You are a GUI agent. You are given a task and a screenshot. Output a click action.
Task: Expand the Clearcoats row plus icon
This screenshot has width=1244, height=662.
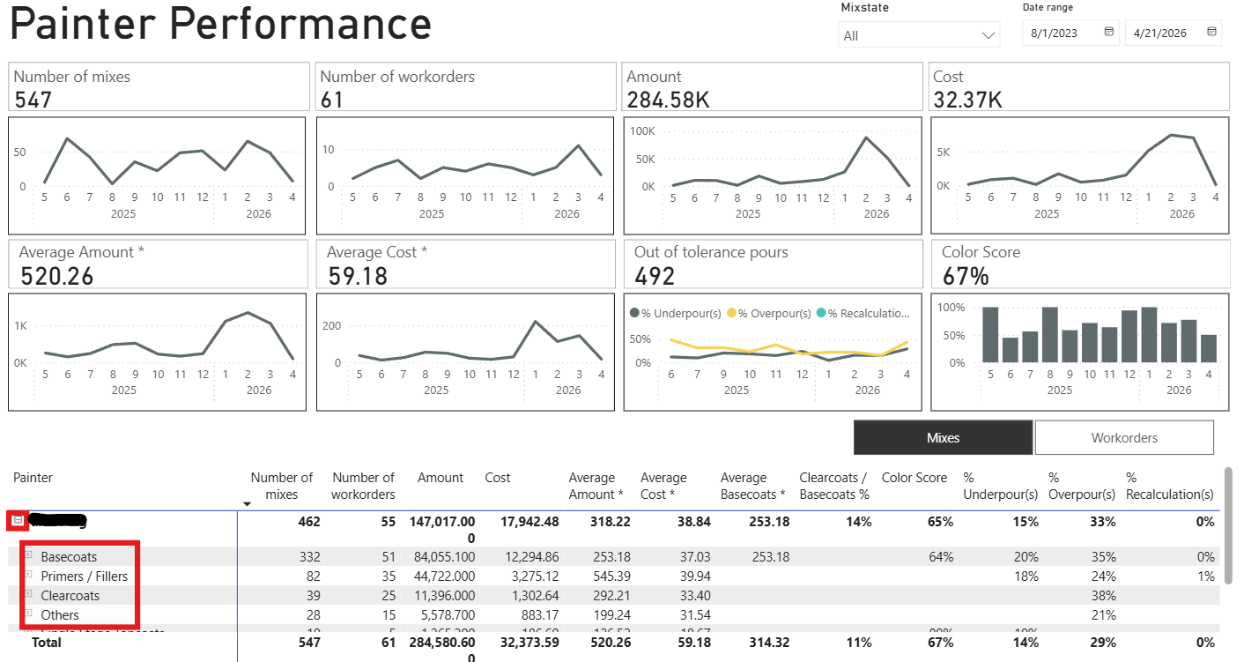(x=28, y=594)
